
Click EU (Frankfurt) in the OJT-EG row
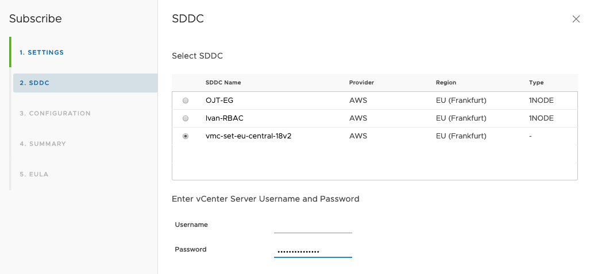(x=461, y=101)
